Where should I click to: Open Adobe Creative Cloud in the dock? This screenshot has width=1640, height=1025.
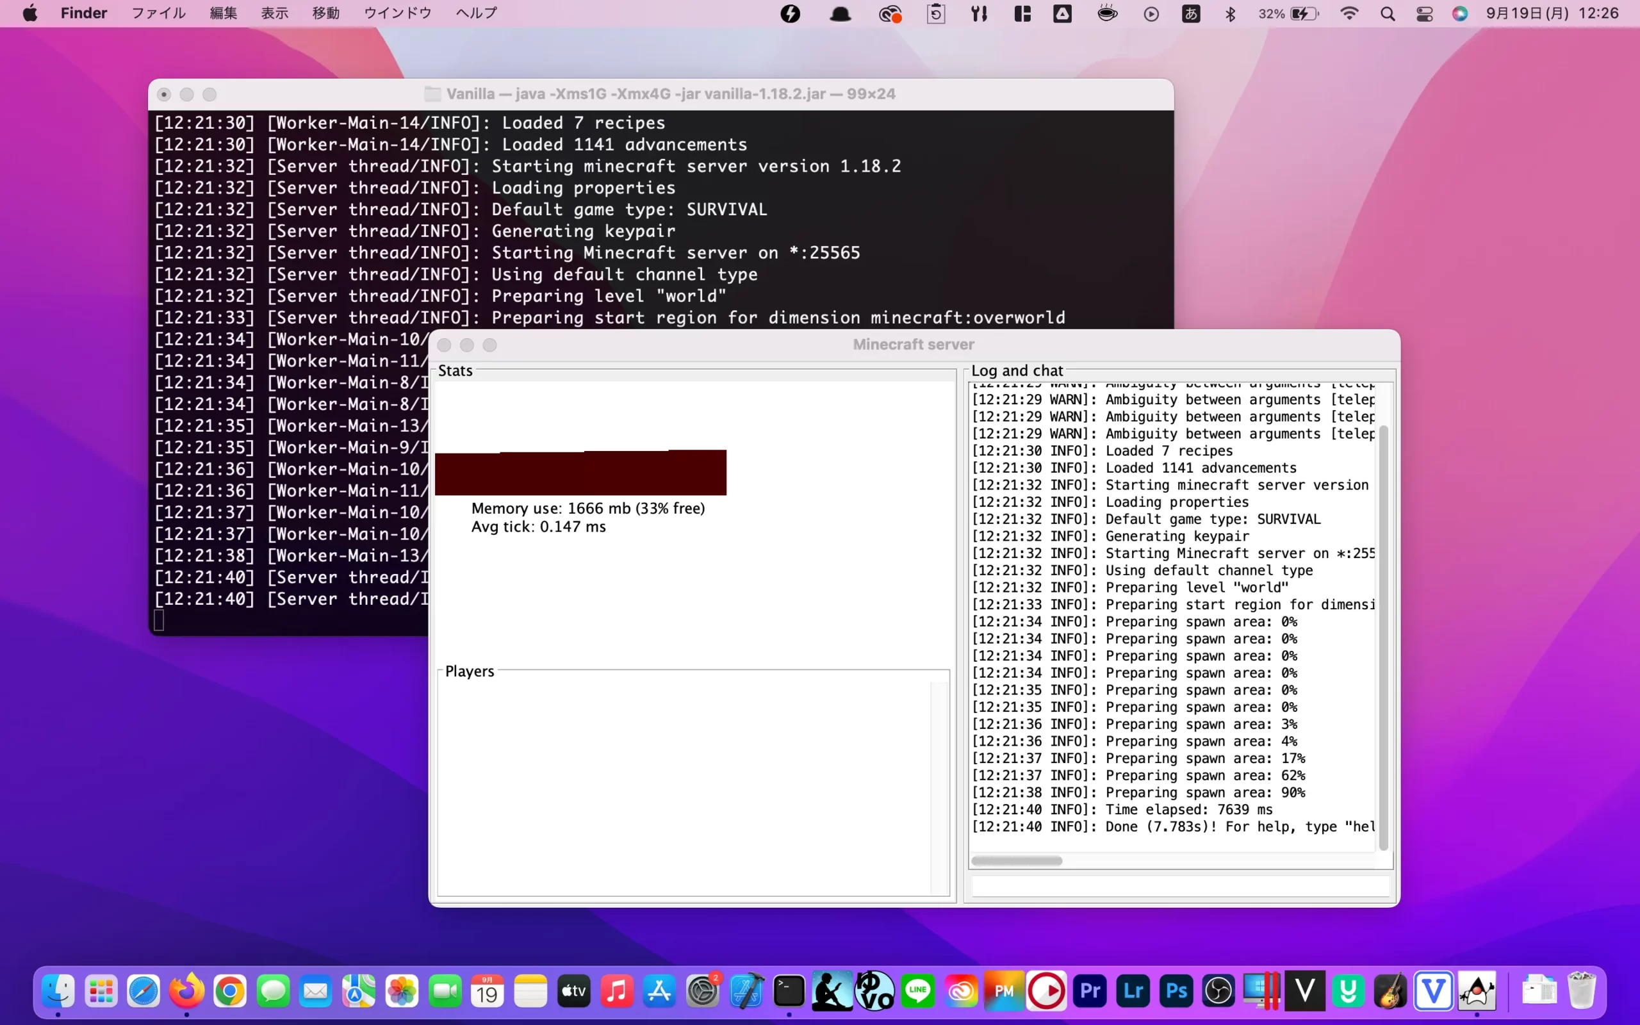pyautogui.click(x=961, y=992)
